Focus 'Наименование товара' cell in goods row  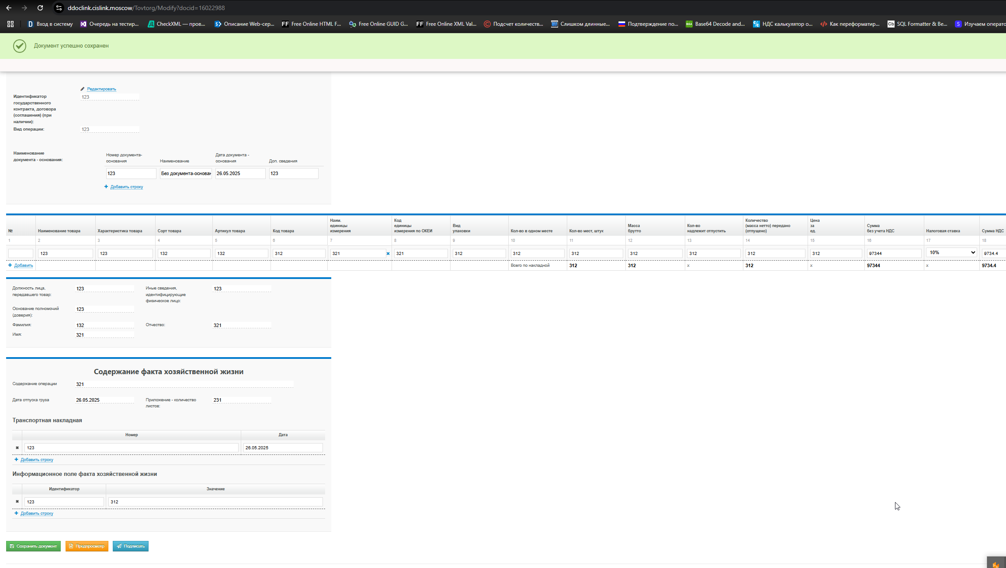click(x=66, y=253)
